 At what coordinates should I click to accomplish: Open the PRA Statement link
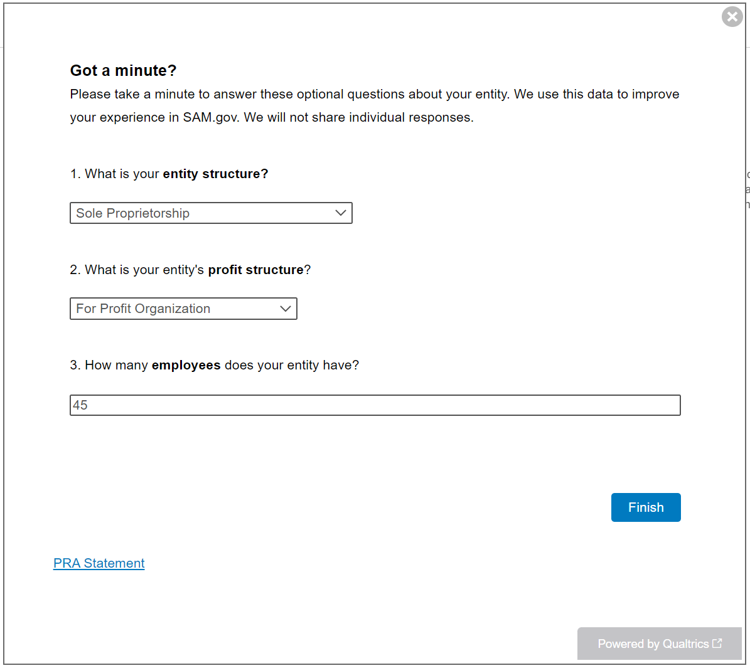click(x=99, y=563)
